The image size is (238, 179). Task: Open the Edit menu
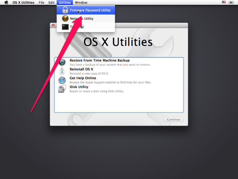click(51, 3)
